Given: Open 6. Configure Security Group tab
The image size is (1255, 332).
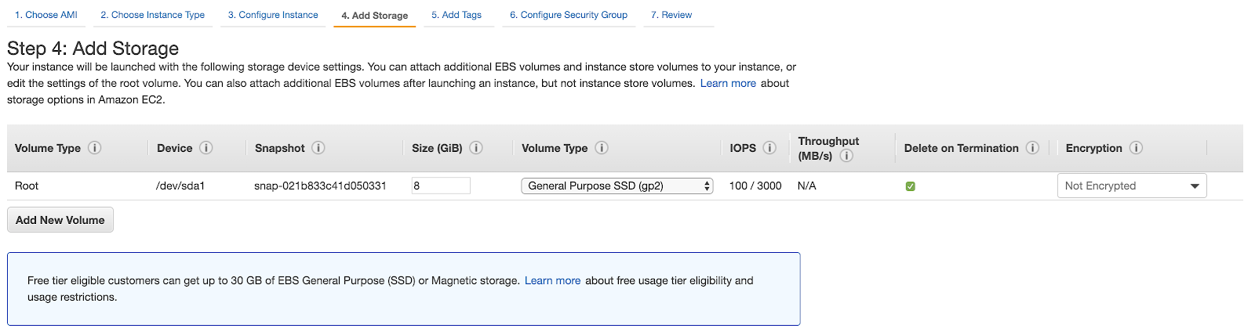Looking at the screenshot, I should pos(569,15).
